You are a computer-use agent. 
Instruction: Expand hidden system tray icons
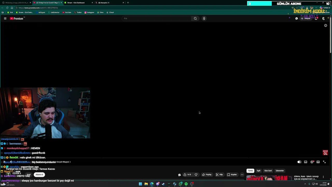coord(305,184)
